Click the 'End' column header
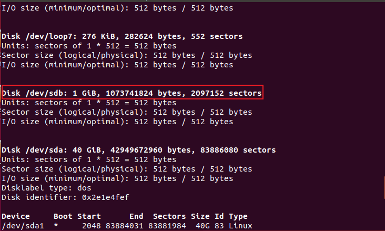The image size is (385, 231). 137,216
